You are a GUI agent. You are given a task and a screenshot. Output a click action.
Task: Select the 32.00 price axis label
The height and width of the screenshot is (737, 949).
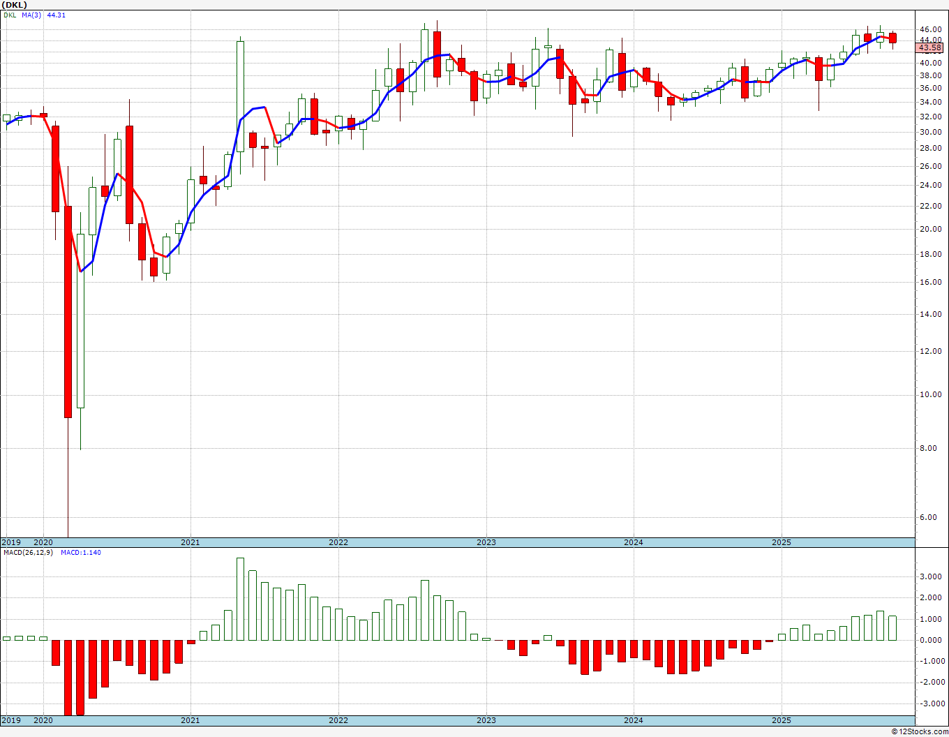point(930,117)
